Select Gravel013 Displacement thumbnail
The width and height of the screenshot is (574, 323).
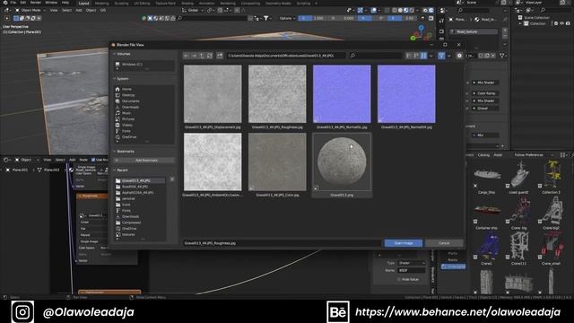(213, 94)
